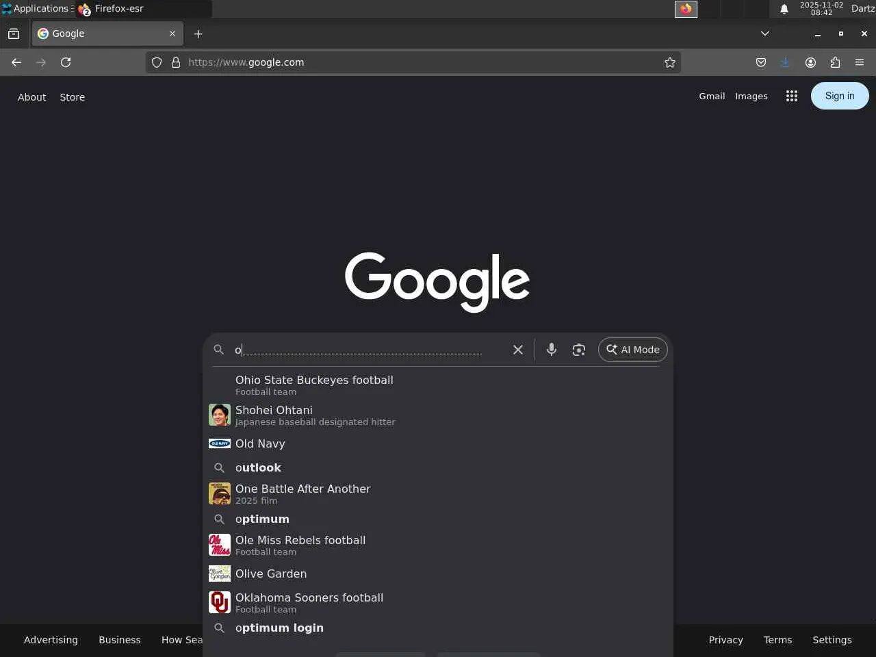Screen dimensions: 876x657
Task: Choose the optimum suggestion
Action: [438, 519]
